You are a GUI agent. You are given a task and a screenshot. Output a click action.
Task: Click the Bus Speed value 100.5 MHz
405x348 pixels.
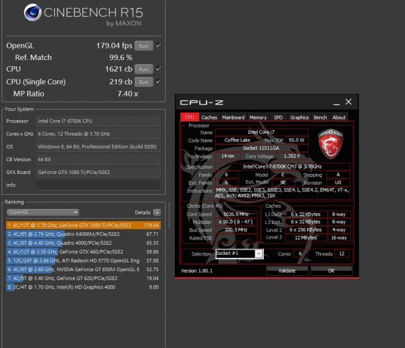click(236, 230)
